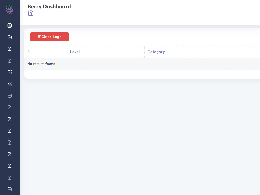Image resolution: width=260 pixels, height=195 pixels.
Task: Click the Berry Dashboard page title
Action: (x=49, y=7)
